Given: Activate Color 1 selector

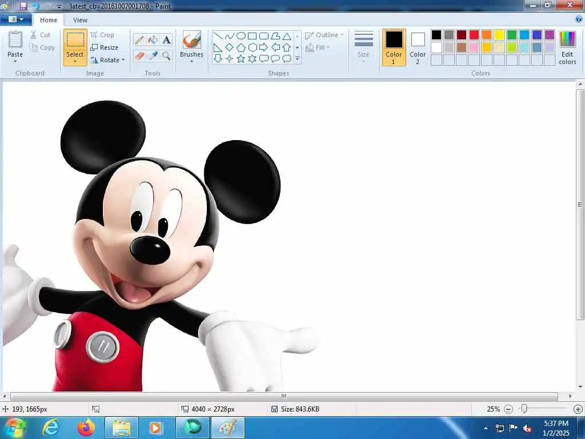Looking at the screenshot, I should coord(394,47).
